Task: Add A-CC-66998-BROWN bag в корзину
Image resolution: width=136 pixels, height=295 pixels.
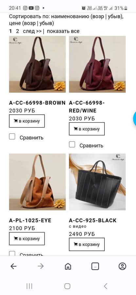Action: (27, 121)
